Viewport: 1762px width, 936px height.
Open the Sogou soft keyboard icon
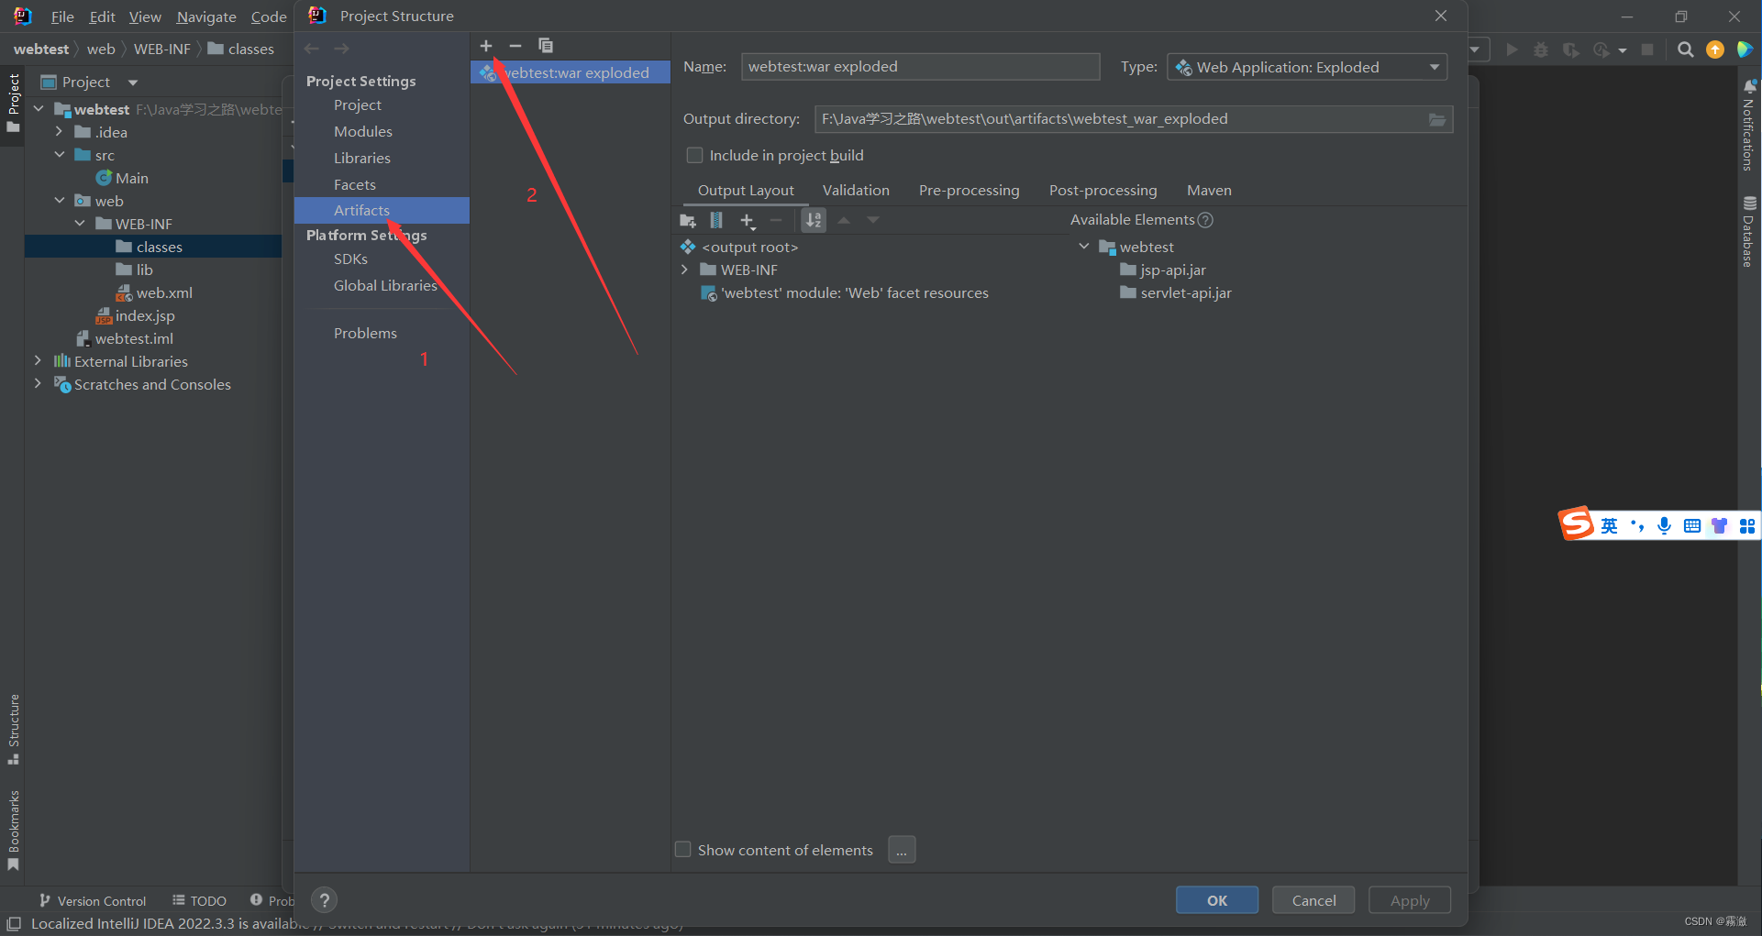(x=1692, y=525)
